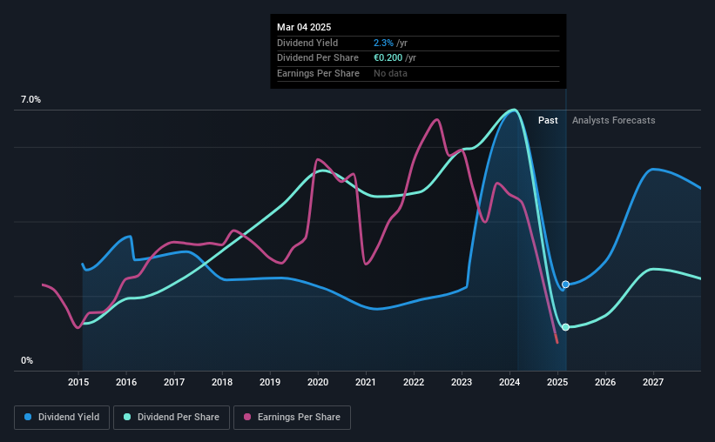This screenshot has width=715, height=442.
Task: Toggle the Earnings Per Share legend button
Action: [292, 418]
